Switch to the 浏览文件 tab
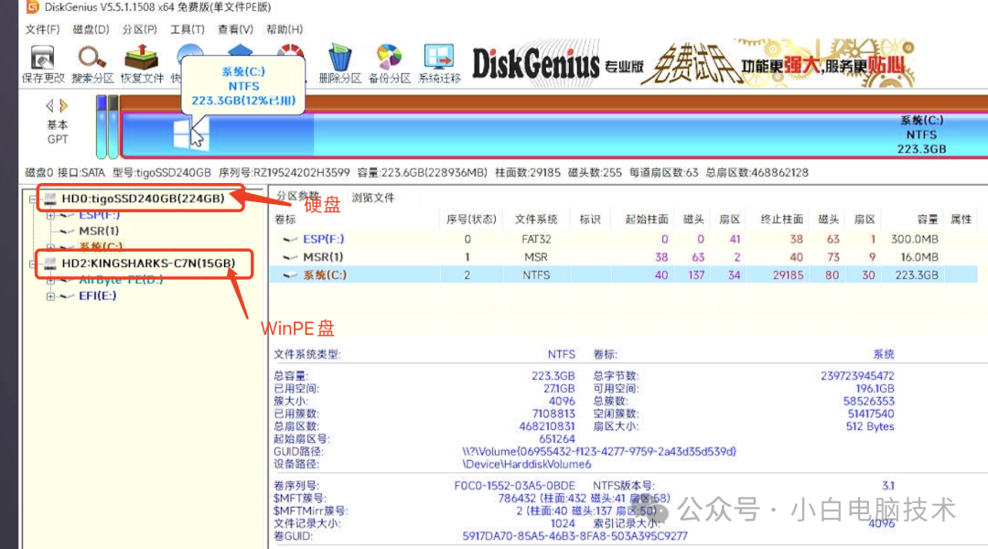This screenshot has width=988, height=549. [373, 198]
